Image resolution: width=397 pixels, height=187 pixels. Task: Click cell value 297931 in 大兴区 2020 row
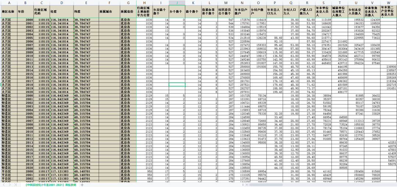coord(242,92)
